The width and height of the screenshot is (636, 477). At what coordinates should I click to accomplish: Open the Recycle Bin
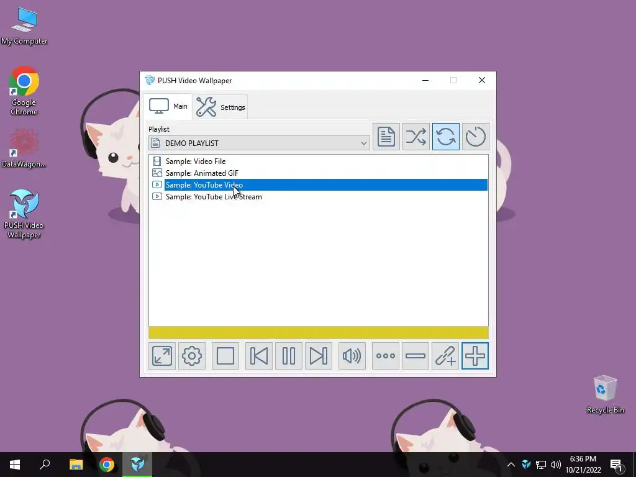(605, 394)
